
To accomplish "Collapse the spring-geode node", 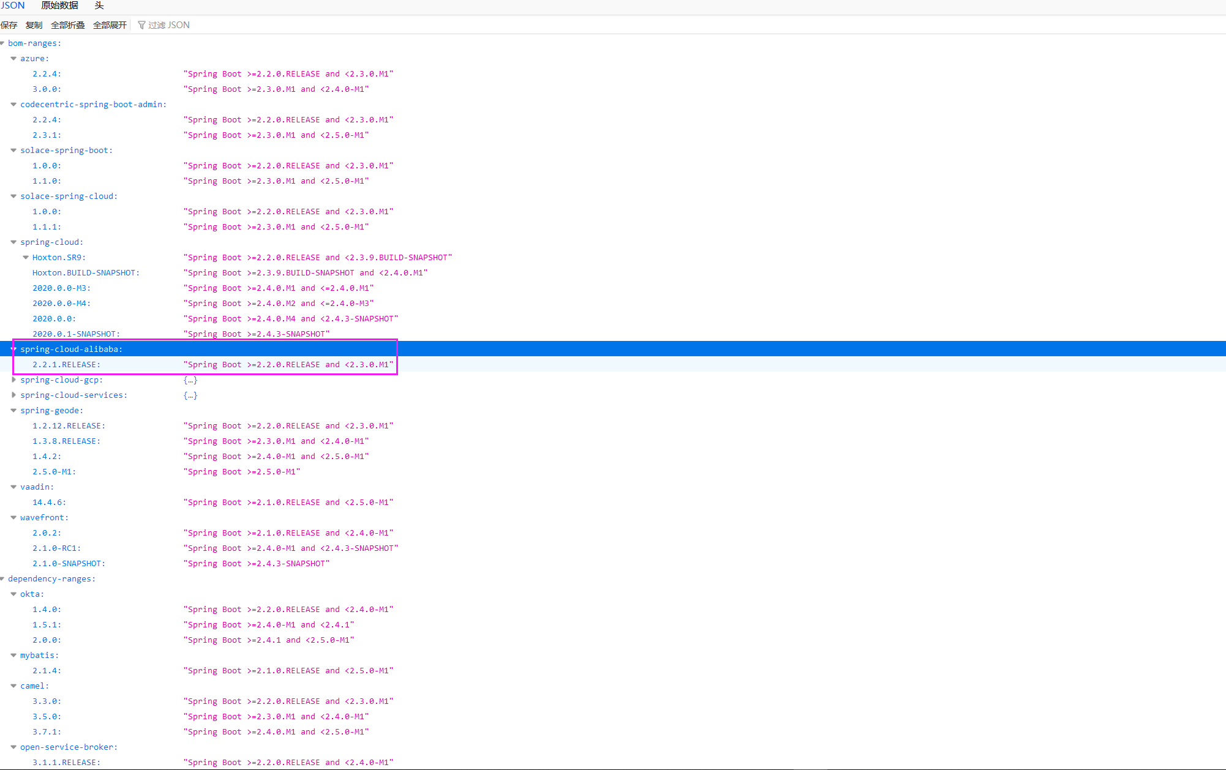I will click(13, 411).
